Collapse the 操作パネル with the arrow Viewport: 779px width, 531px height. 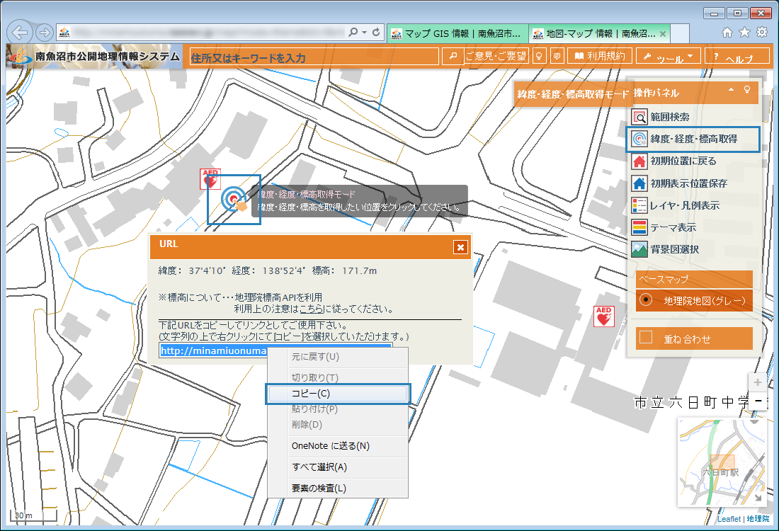[731, 89]
